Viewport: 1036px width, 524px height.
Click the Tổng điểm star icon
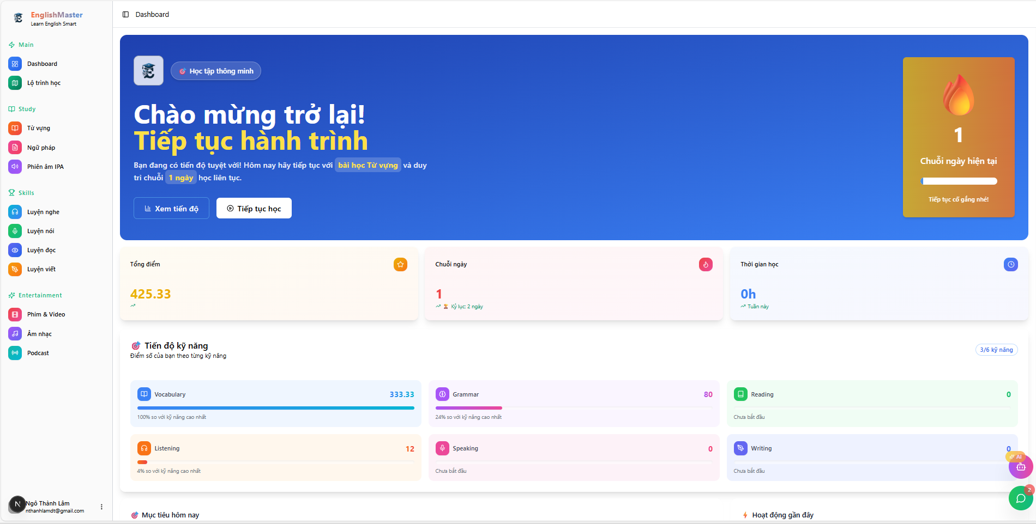pyautogui.click(x=401, y=264)
